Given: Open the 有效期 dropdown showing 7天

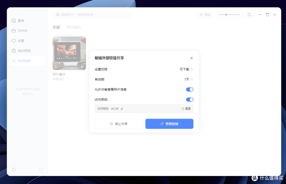Looking at the screenshot, I should tap(189, 79).
